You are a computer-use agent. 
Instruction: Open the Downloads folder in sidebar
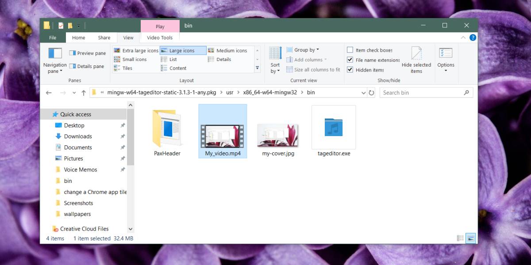(78, 136)
